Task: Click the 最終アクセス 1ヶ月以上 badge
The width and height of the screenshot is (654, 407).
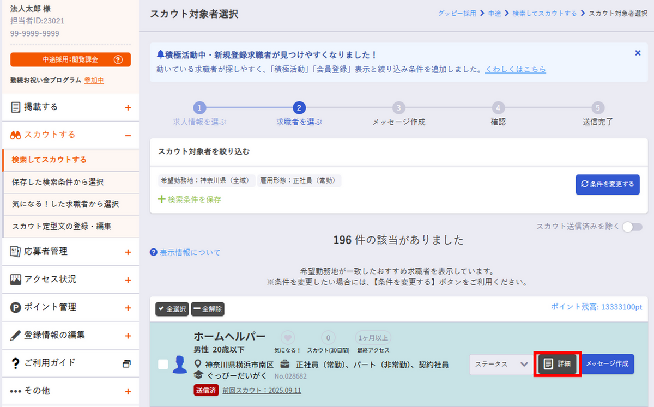Action: 373,337
